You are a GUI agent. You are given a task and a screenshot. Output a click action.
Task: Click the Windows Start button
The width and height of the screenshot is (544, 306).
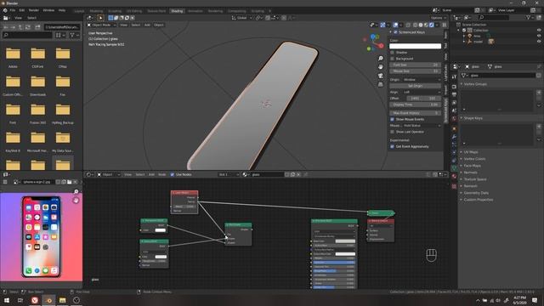coord(7,300)
